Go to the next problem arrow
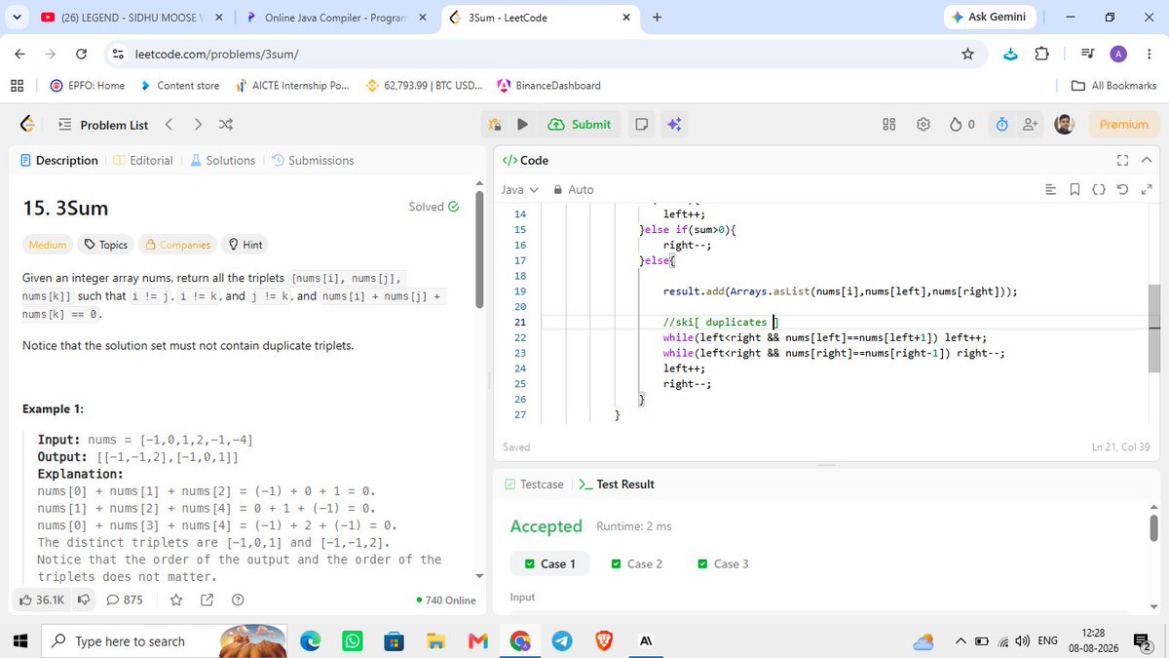1169x658 pixels. (x=198, y=125)
